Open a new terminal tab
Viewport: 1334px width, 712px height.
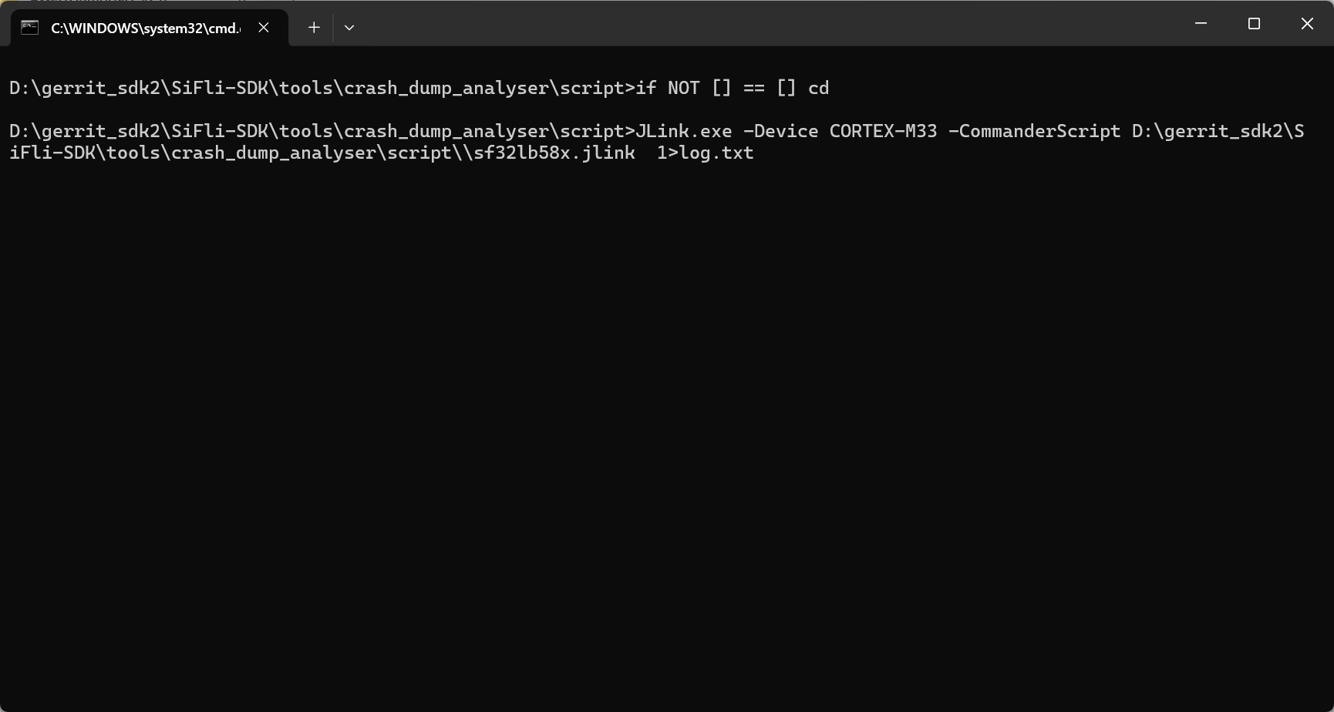click(x=314, y=28)
